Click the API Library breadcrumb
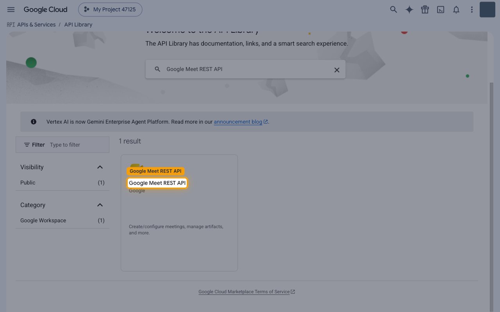Image resolution: width=500 pixels, height=312 pixels. point(78,25)
